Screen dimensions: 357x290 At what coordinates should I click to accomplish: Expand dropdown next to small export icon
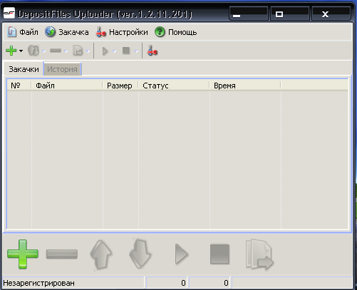[x=88, y=51]
